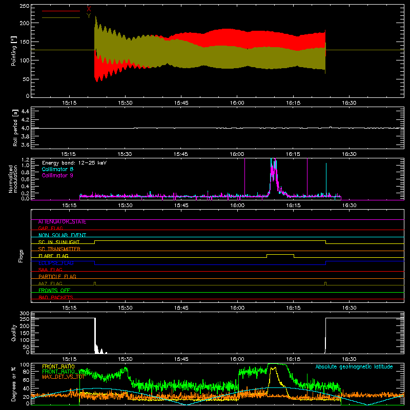
Task: Click 15:15 under the Flags panel
Action: [x=69, y=308]
